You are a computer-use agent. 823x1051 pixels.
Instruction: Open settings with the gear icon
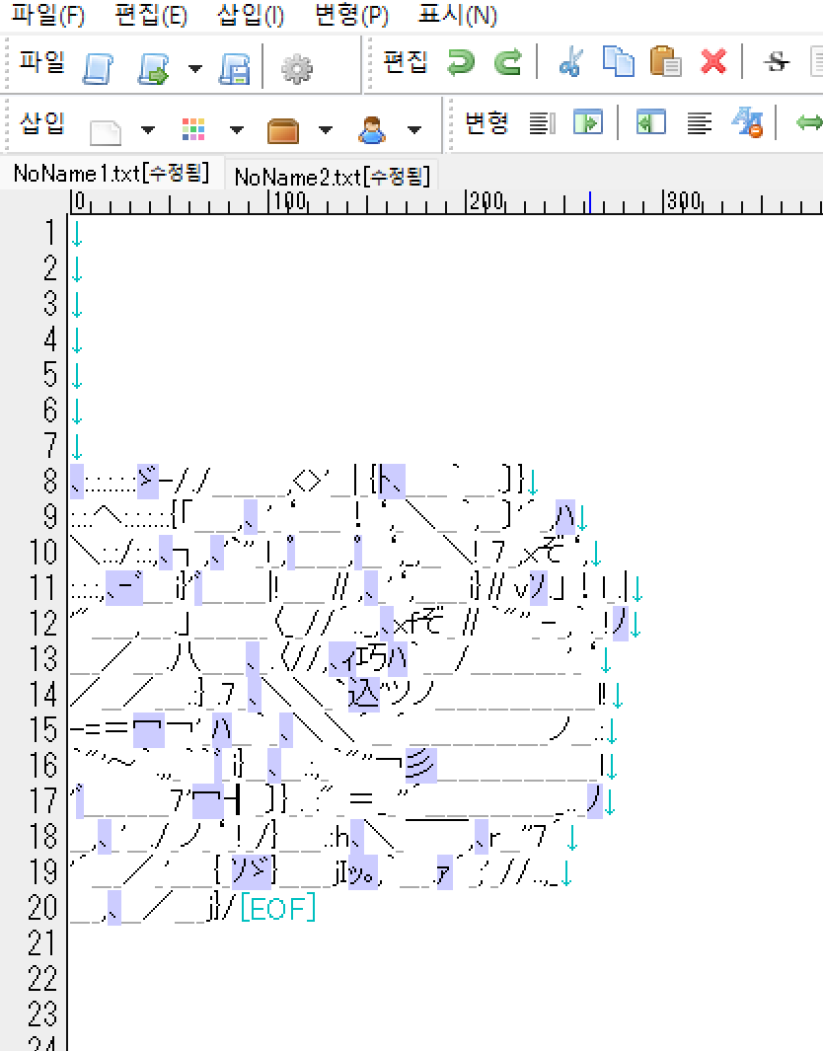point(296,67)
